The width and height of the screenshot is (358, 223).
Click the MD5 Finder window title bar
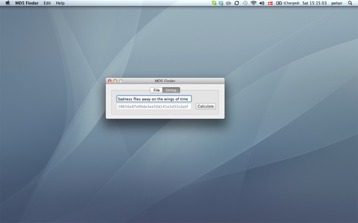165,81
